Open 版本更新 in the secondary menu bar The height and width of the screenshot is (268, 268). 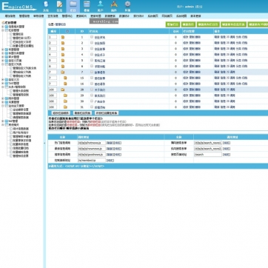click(x=195, y=16)
